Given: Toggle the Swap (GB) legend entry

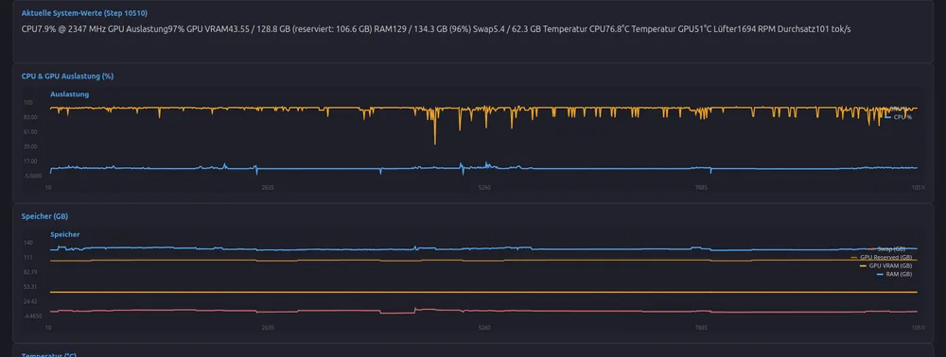Looking at the screenshot, I should [x=886, y=248].
